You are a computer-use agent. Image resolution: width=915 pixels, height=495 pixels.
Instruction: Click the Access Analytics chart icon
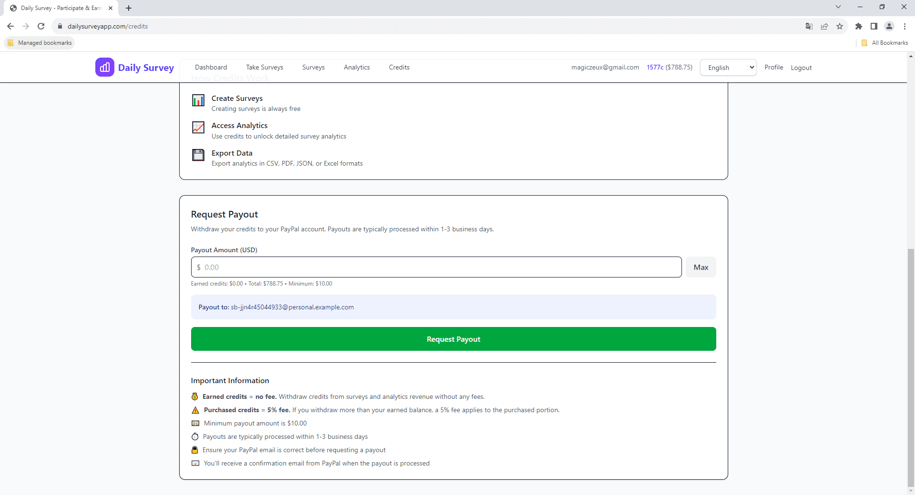point(198,128)
